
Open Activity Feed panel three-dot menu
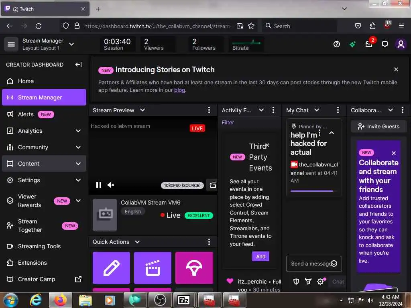(x=273, y=110)
